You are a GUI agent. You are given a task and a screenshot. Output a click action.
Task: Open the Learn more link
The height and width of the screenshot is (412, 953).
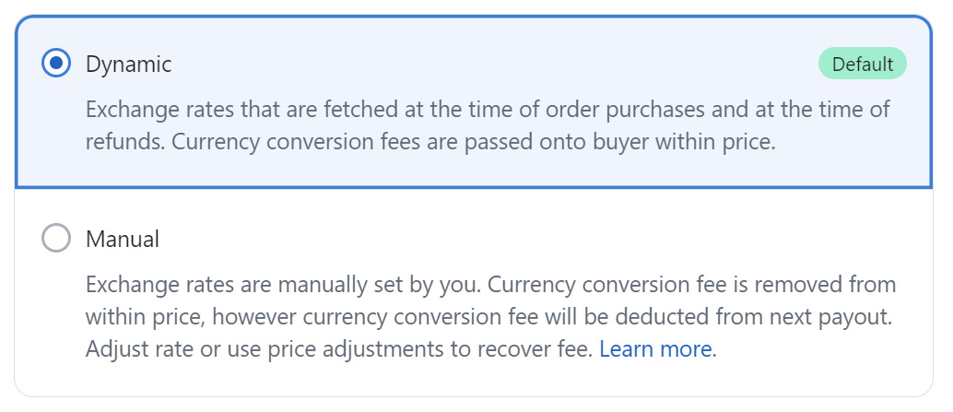[x=655, y=349]
